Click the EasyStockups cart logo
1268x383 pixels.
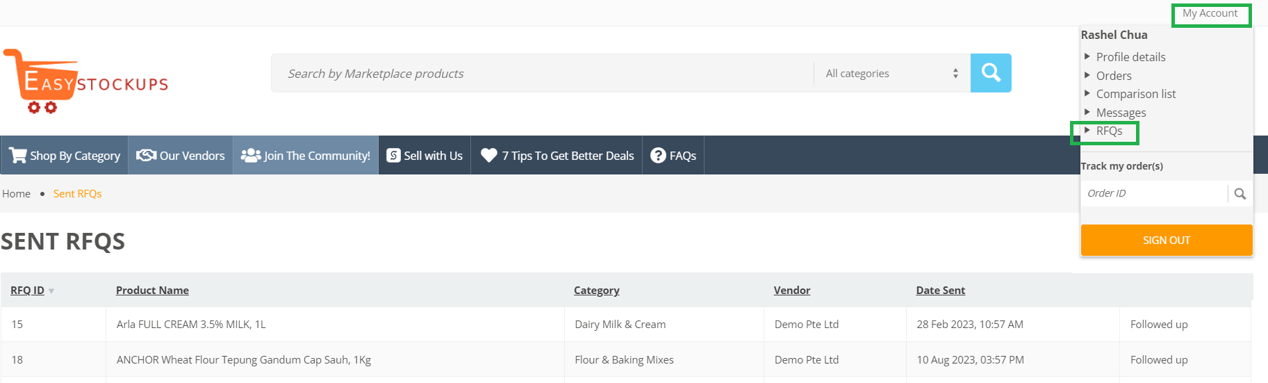(85, 81)
